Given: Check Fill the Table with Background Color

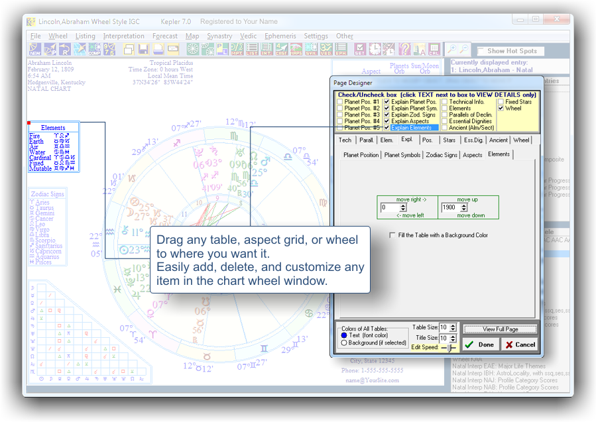Looking at the screenshot, I should point(392,235).
